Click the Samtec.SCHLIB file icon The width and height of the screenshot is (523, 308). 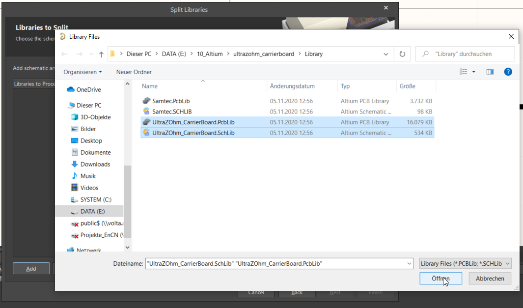coord(146,112)
